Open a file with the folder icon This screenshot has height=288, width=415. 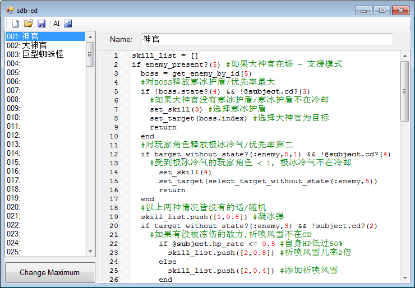pos(28,24)
